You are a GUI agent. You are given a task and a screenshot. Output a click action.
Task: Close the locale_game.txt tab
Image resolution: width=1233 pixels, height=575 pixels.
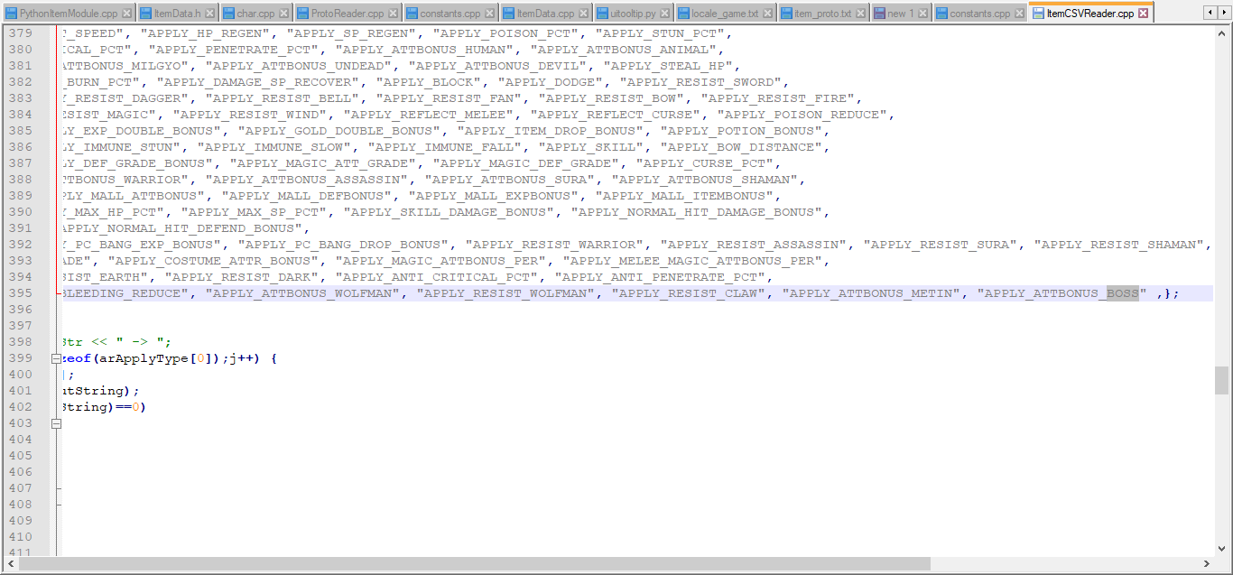[x=768, y=14]
